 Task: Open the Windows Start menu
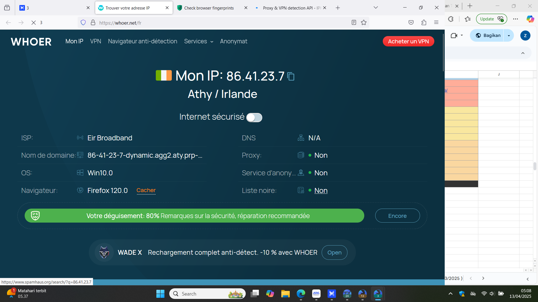click(160, 294)
